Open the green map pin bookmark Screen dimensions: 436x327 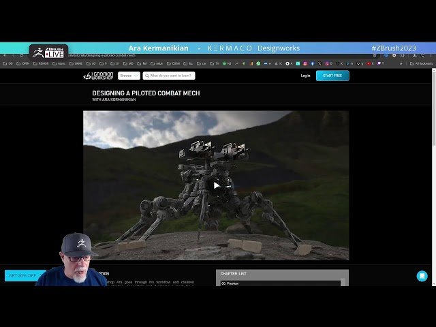click(244, 63)
